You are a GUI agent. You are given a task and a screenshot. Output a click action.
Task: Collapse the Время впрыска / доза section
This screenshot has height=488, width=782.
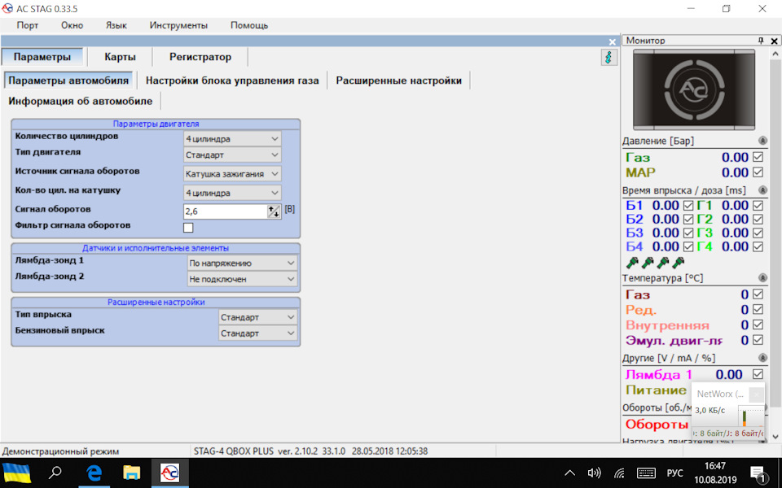coord(762,190)
